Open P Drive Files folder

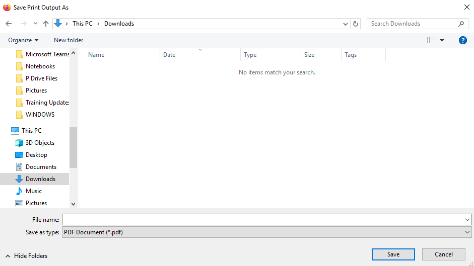click(x=37, y=78)
